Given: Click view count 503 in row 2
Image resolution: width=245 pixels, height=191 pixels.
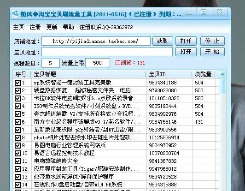Looking at the screenshot, I should pos(199,90).
